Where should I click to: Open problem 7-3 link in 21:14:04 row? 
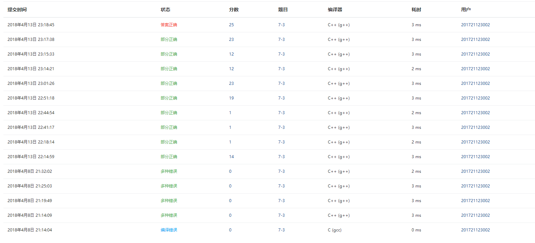tap(281, 230)
